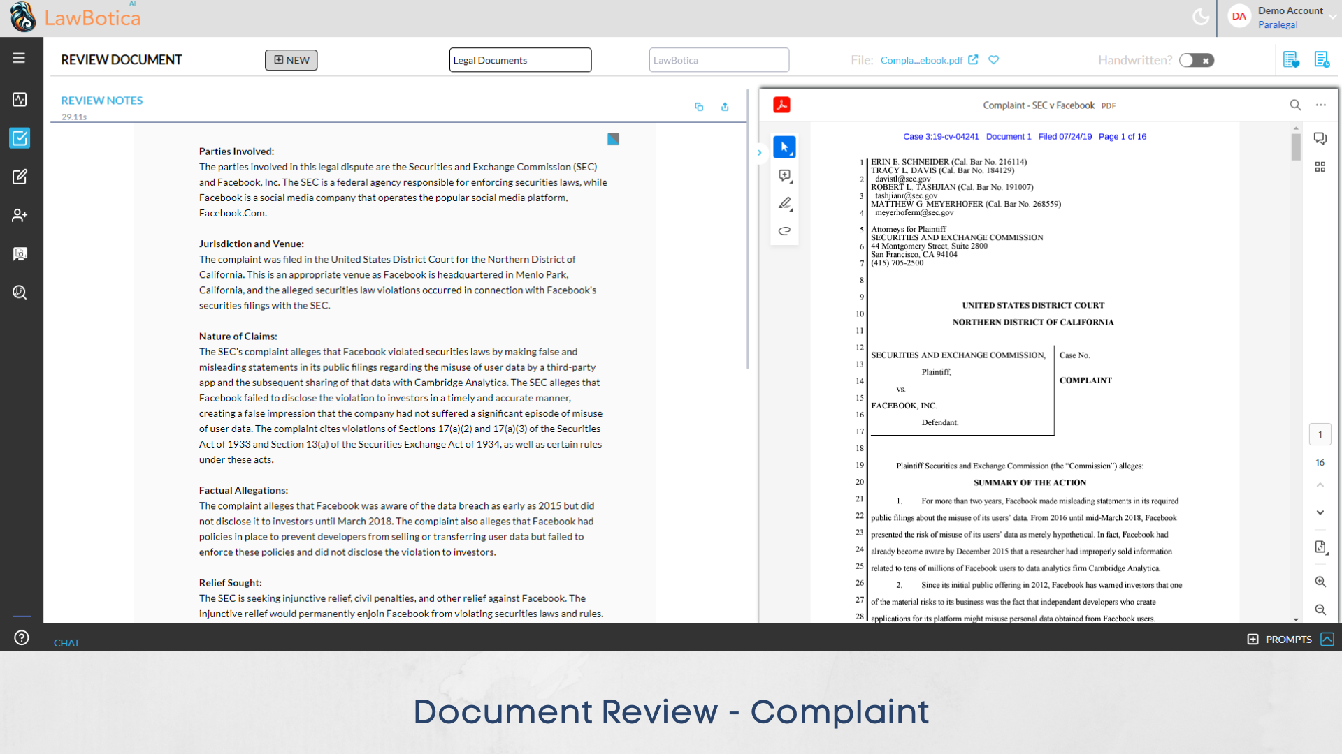Image resolution: width=1342 pixels, height=754 pixels.
Task: Search within the PDF document
Action: [x=1294, y=105]
